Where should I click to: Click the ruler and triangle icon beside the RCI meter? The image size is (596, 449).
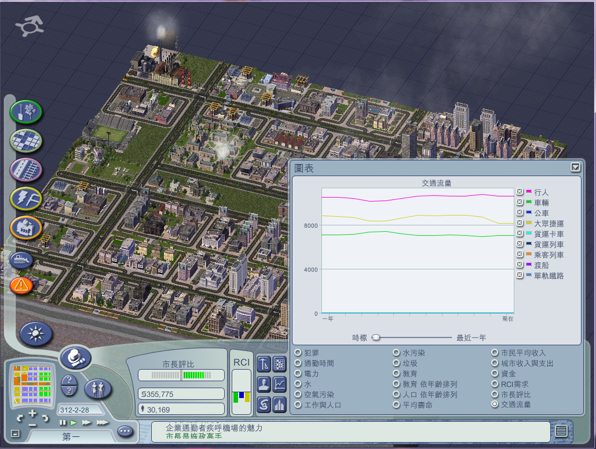pyautogui.click(x=264, y=364)
